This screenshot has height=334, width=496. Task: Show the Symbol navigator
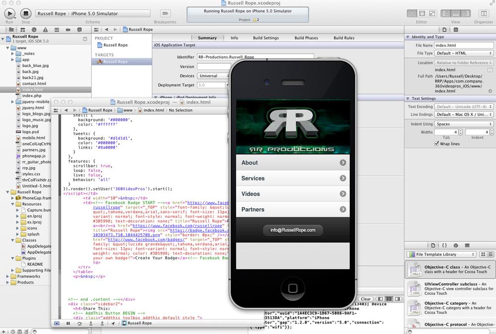[x=22, y=30]
